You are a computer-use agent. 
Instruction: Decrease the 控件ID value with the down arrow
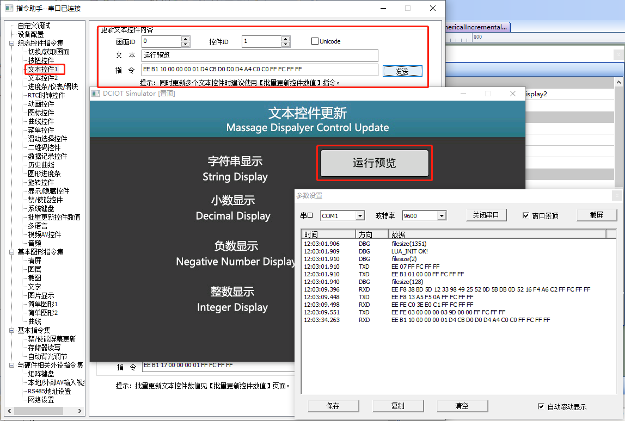(x=285, y=44)
